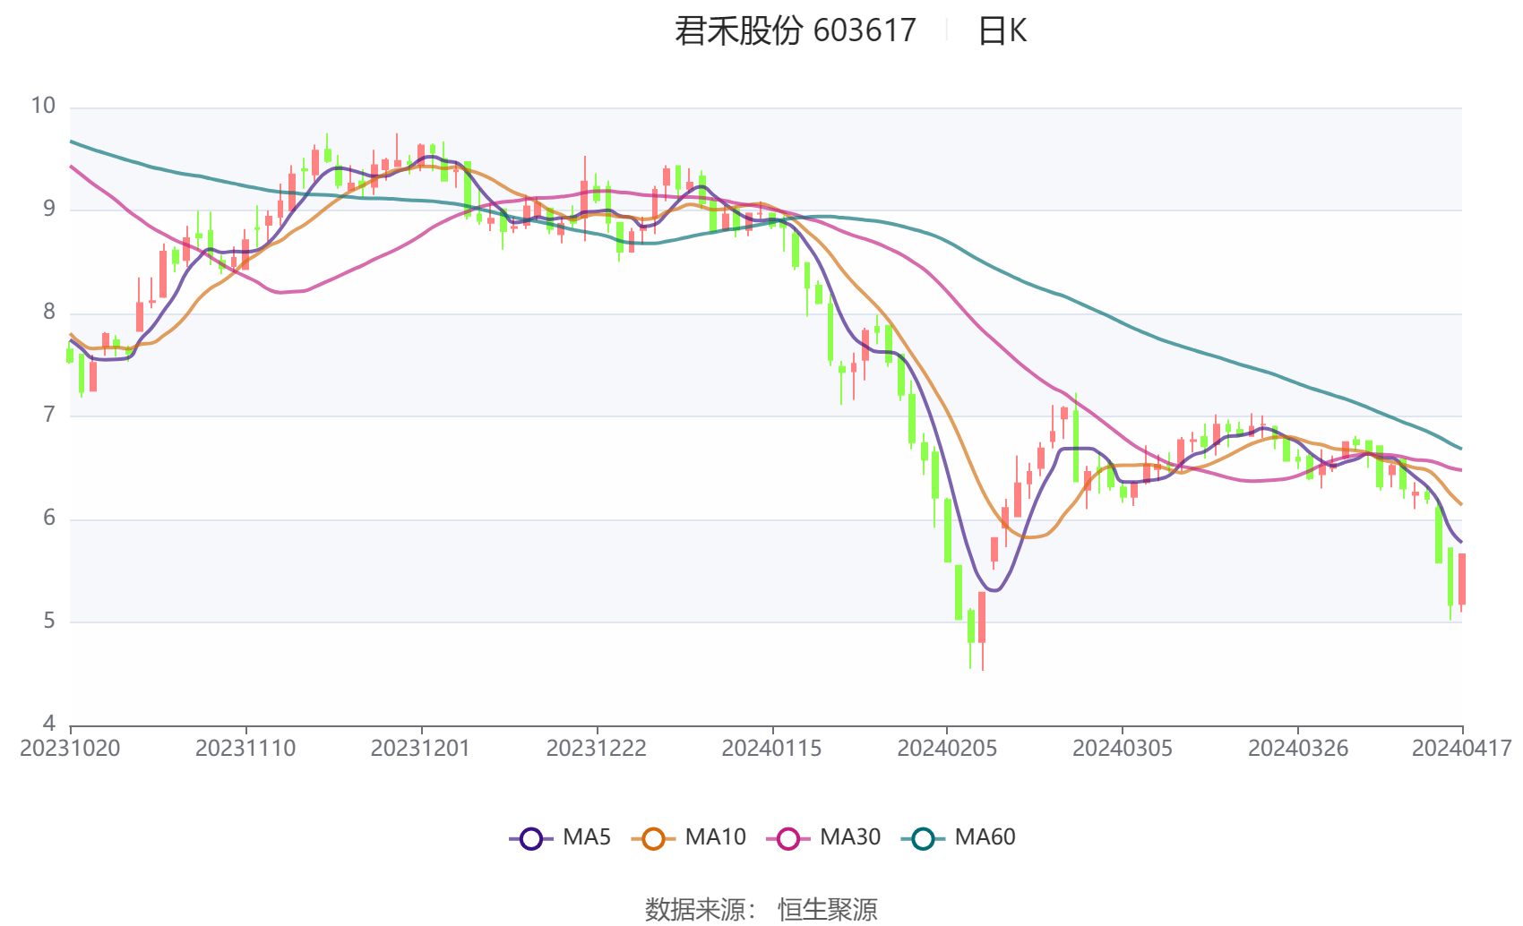Viewport: 1523px width, 926px height.
Task: Toggle the MA5 legend line
Action: 560,838
